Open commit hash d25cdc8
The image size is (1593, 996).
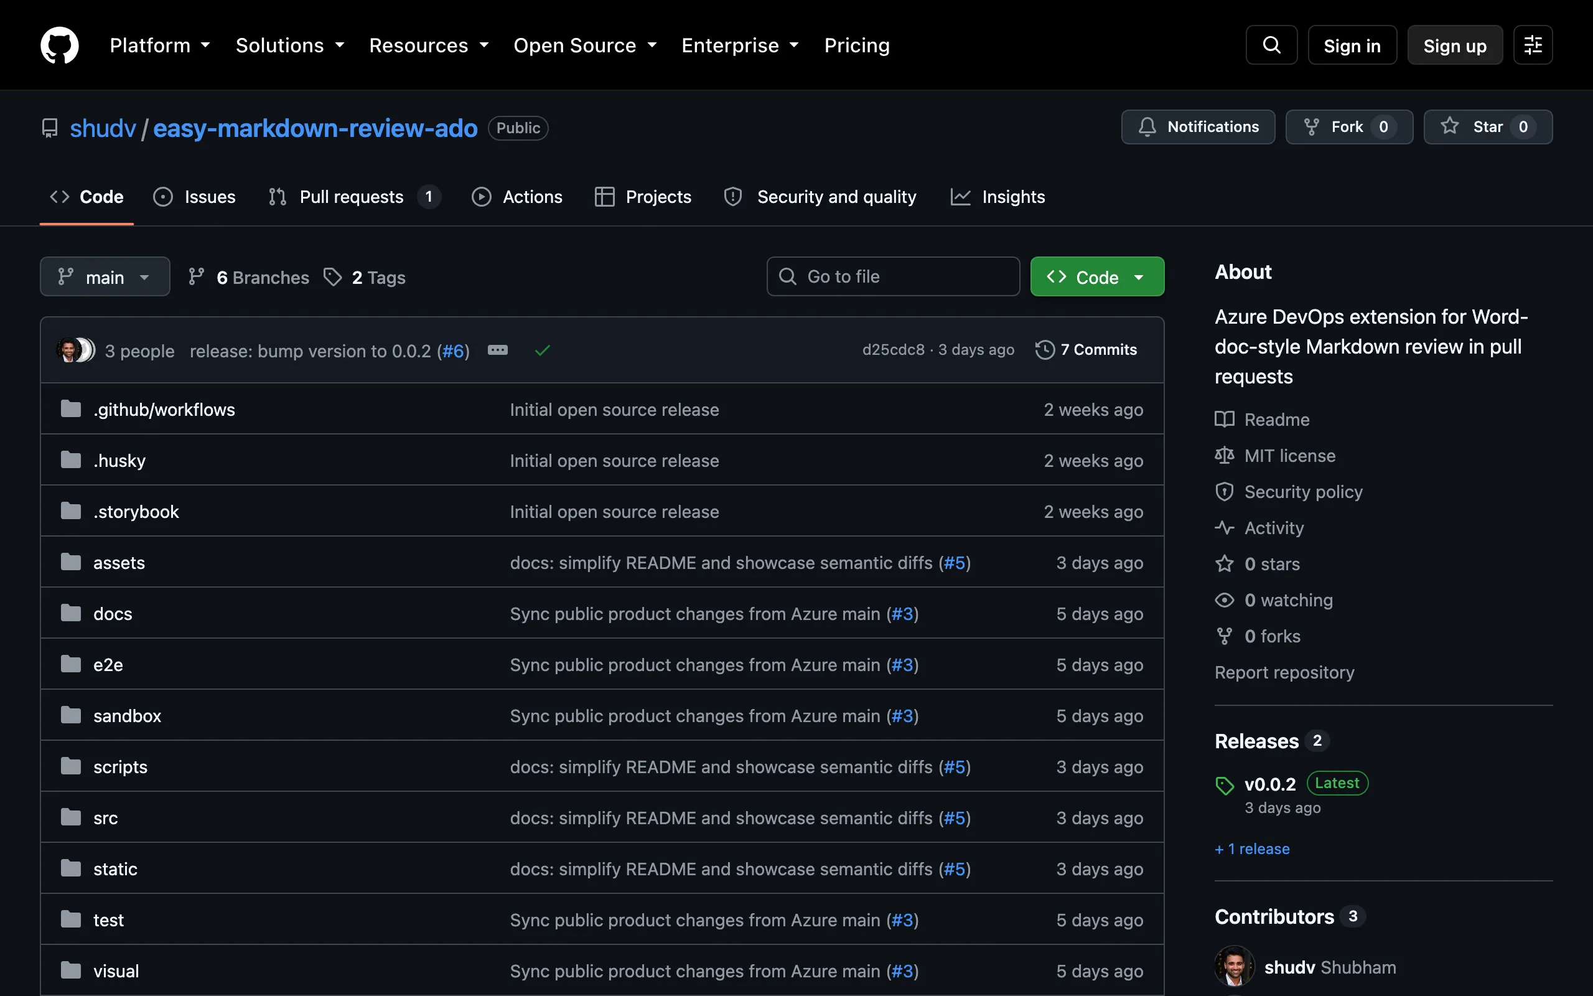[x=894, y=350]
